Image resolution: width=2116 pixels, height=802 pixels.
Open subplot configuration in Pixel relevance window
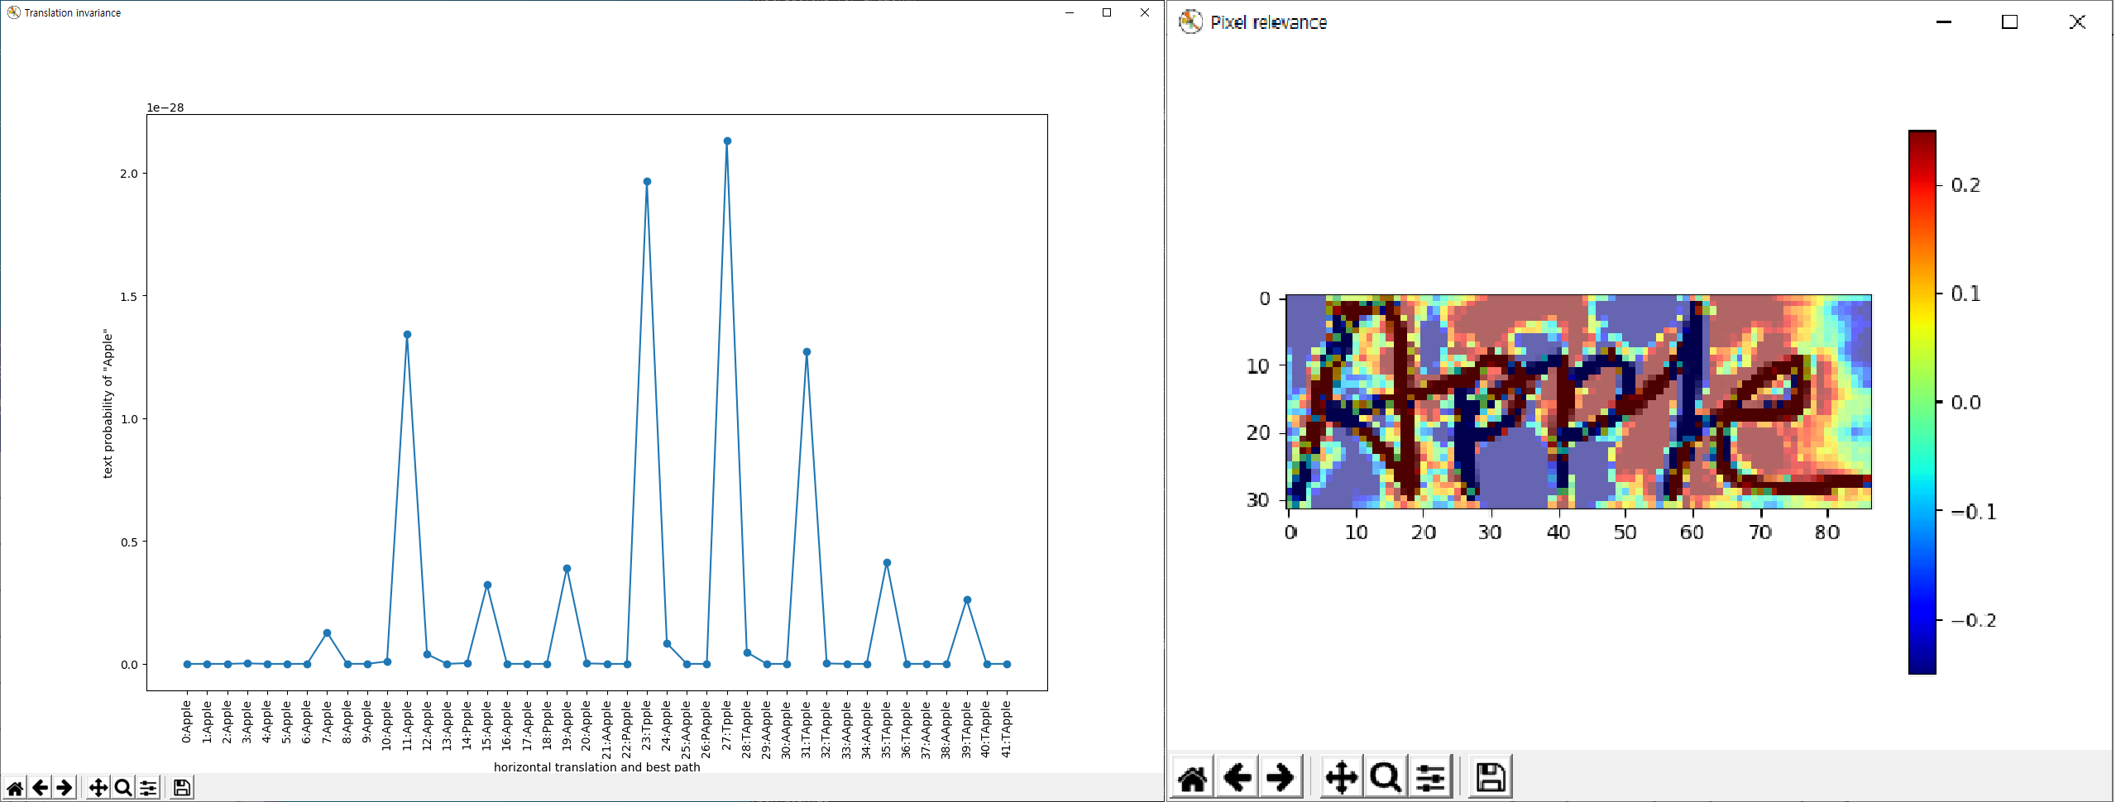(x=1430, y=777)
